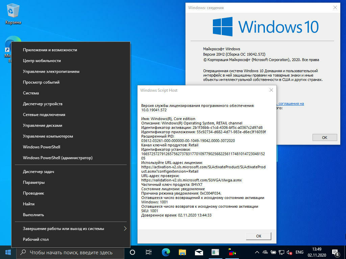Image resolution: width=346 pixels, height=259 pixels.
Task: Select Приложения и возможности menu item
Action: (x=71, y=50)
